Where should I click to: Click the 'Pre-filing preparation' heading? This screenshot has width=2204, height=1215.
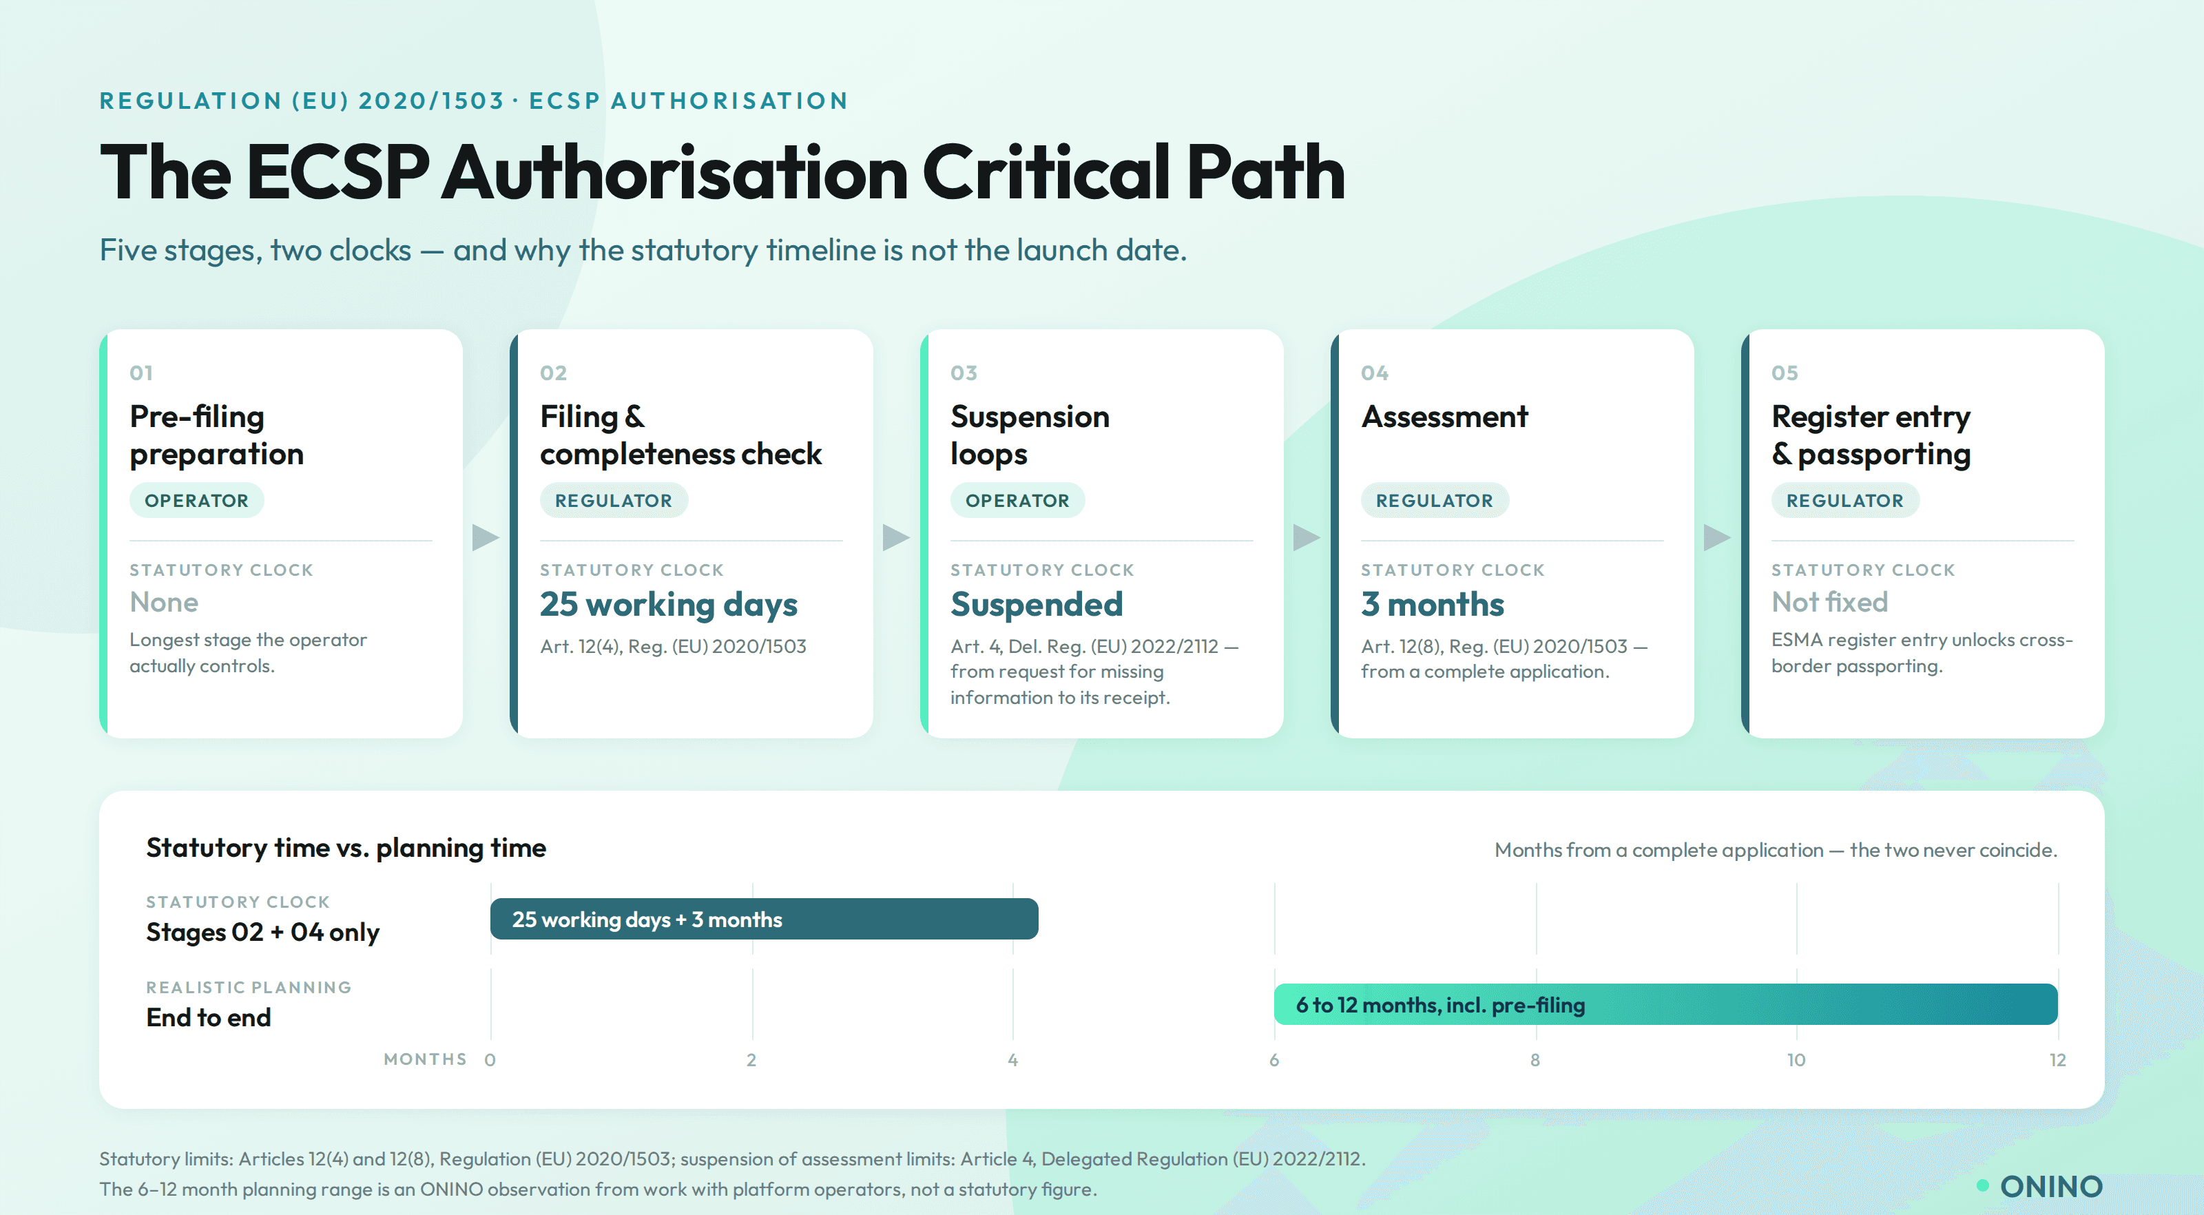pos(216,435)
